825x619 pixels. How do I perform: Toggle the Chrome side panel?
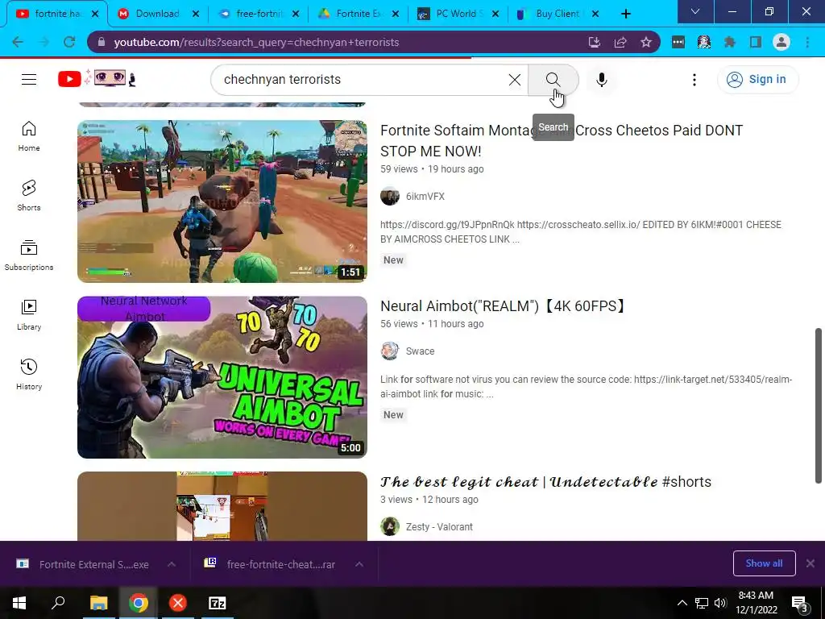click(756, 42)
